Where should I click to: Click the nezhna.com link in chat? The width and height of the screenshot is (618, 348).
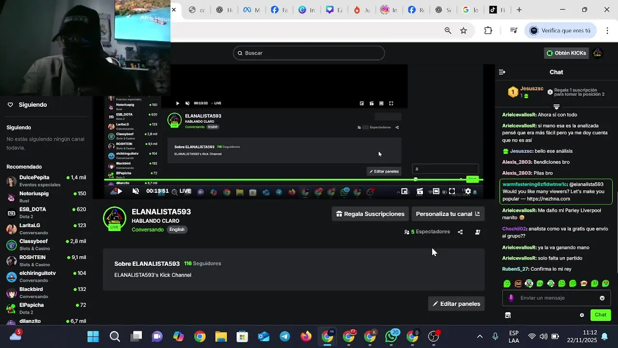(x=548, y=199)
